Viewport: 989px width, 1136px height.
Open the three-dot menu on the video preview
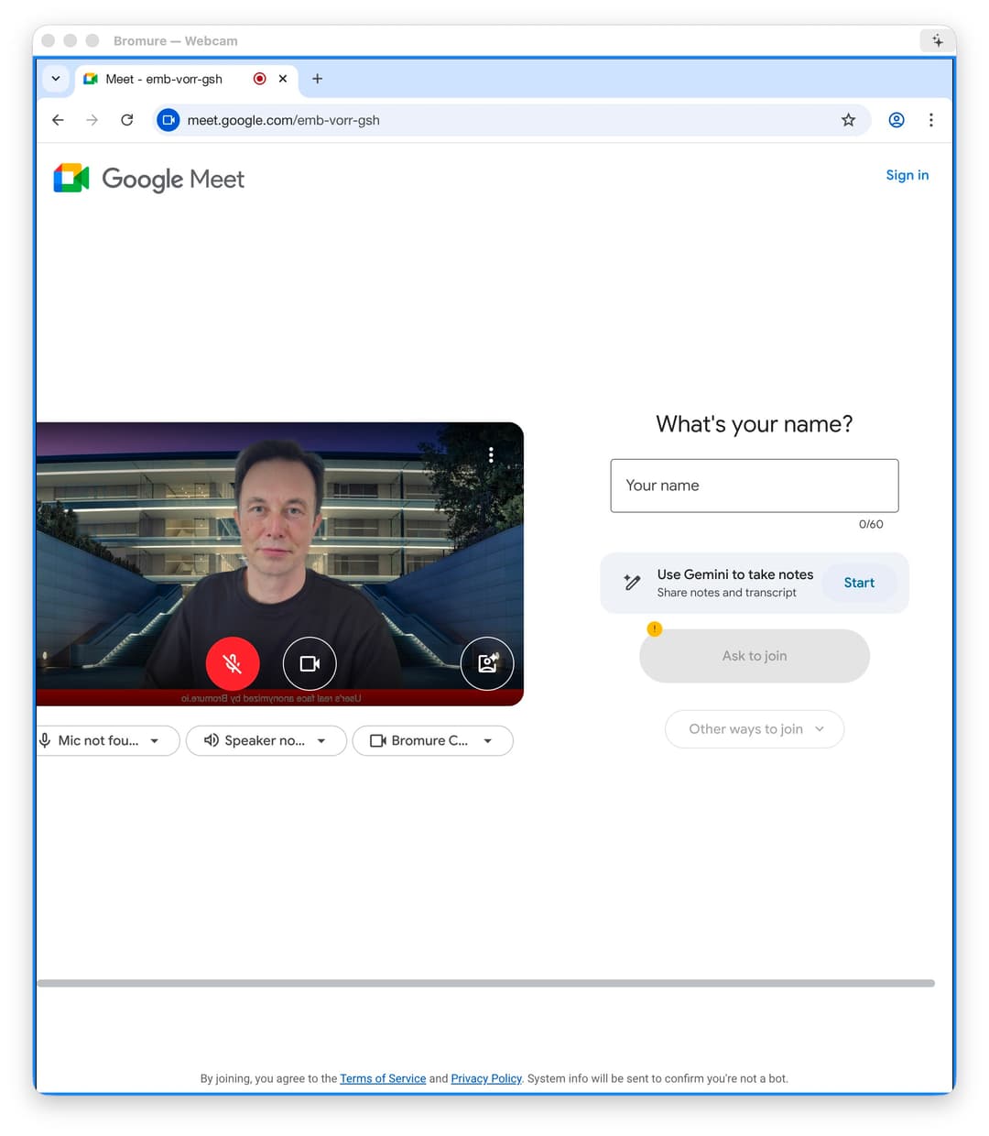pyautogui.click(x=491, y=454)
